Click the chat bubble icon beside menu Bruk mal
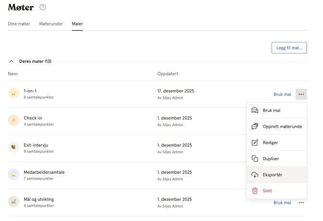The height and width of the screenshot is (221, 323). point(255,110)
